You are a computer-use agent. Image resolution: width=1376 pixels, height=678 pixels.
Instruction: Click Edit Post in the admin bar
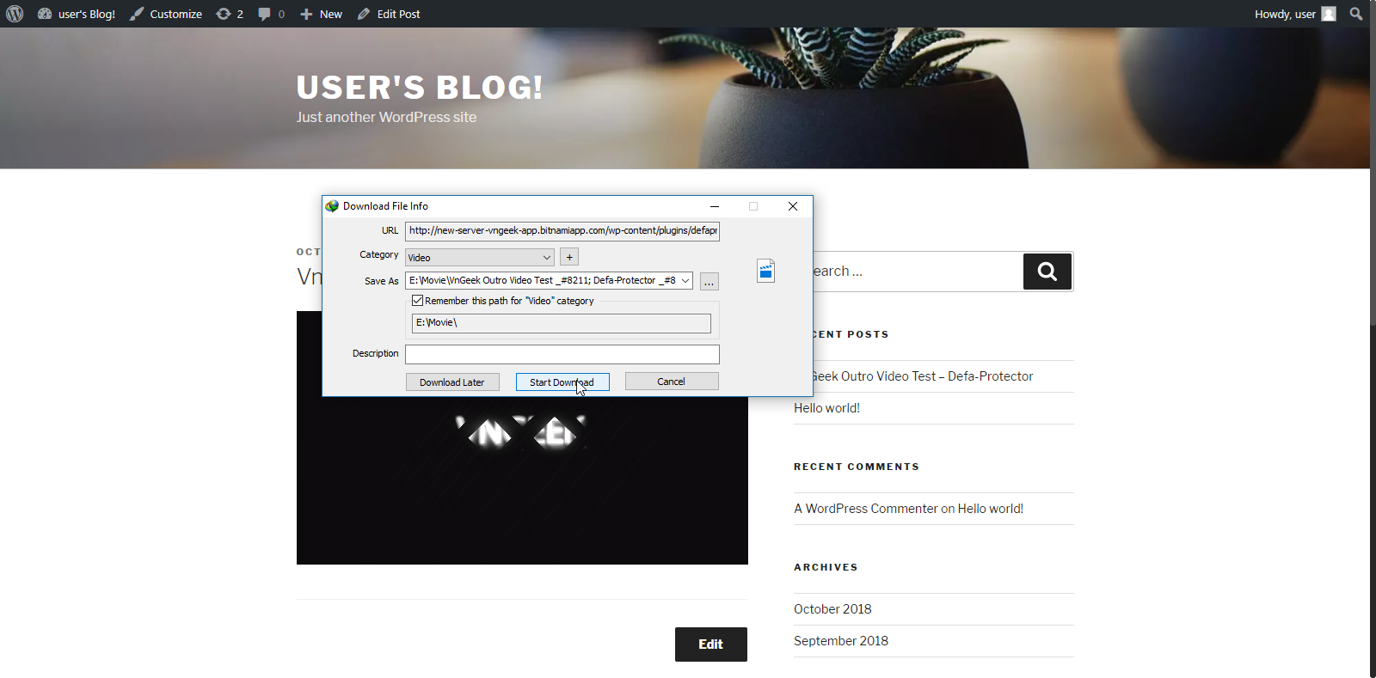coord(389,14)
